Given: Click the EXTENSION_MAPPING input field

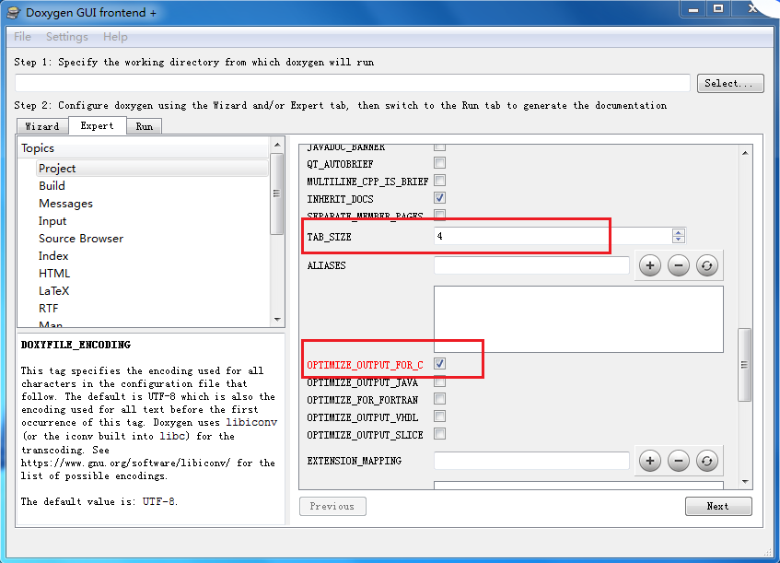Looking at the screenshot, I should coord(531,461).
